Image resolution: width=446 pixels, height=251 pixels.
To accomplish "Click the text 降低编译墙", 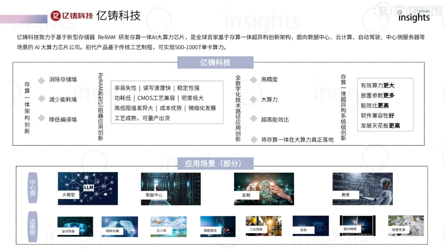I will [x=63, y=120].
